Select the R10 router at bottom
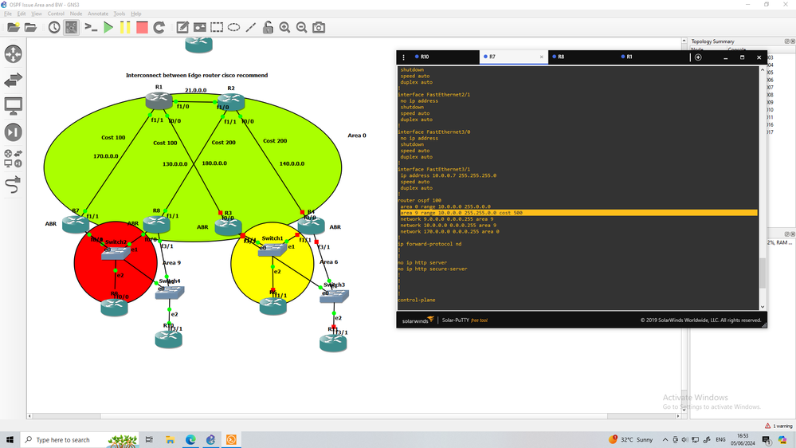The height and width of the screenshot is (448, 796). pos(169,340)
